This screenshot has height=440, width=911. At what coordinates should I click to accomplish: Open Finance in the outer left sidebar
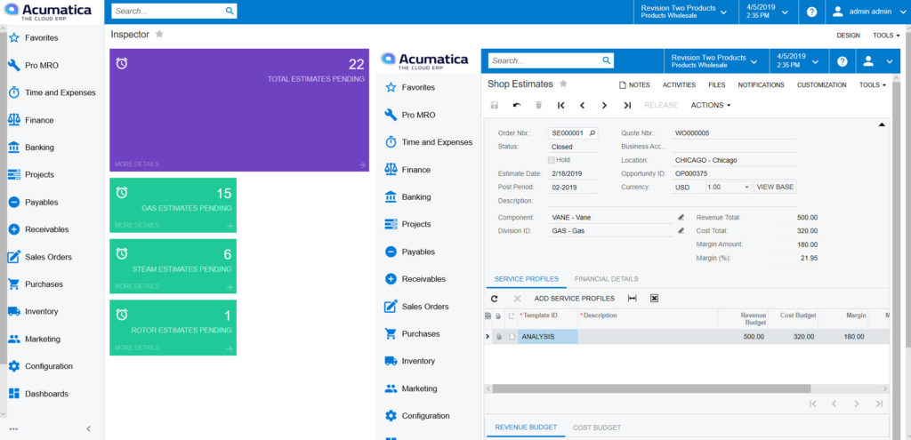click(x=31, y=120)
